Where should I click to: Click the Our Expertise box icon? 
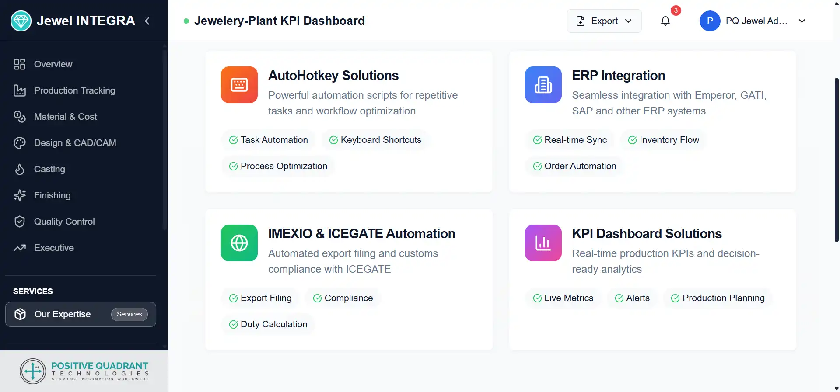(20, 314)
